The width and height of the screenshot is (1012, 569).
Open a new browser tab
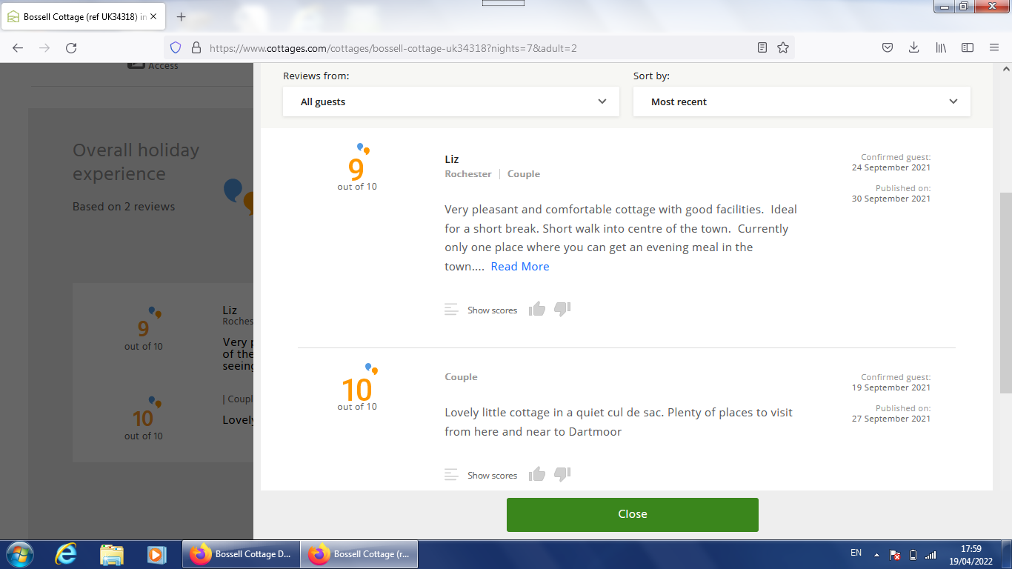(182, 16)
